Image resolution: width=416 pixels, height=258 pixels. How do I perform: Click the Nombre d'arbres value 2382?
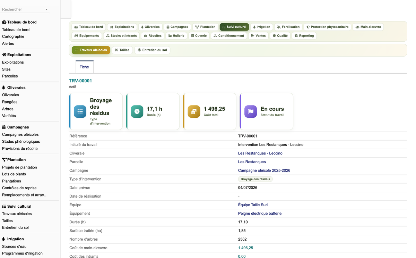pos(242,239)
